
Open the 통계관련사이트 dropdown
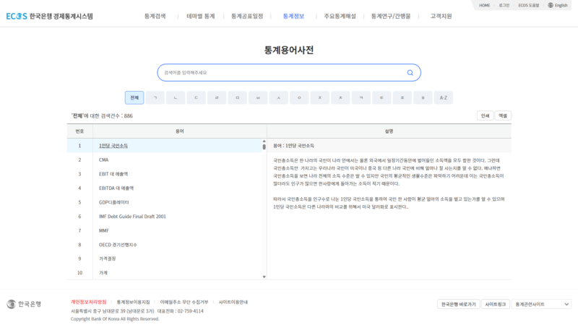(541, 305)
